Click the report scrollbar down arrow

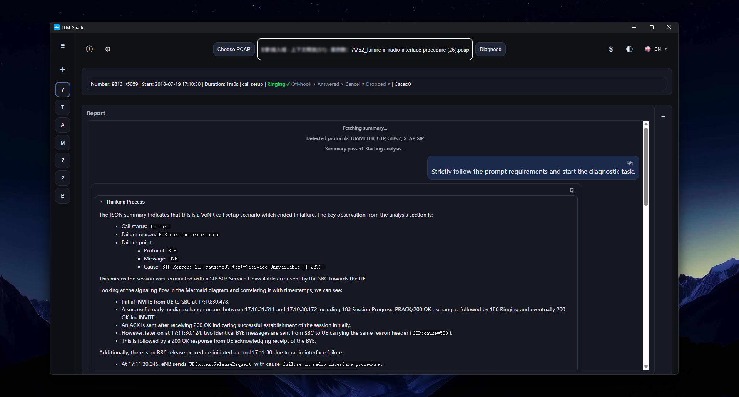click(x=646, y=367)
